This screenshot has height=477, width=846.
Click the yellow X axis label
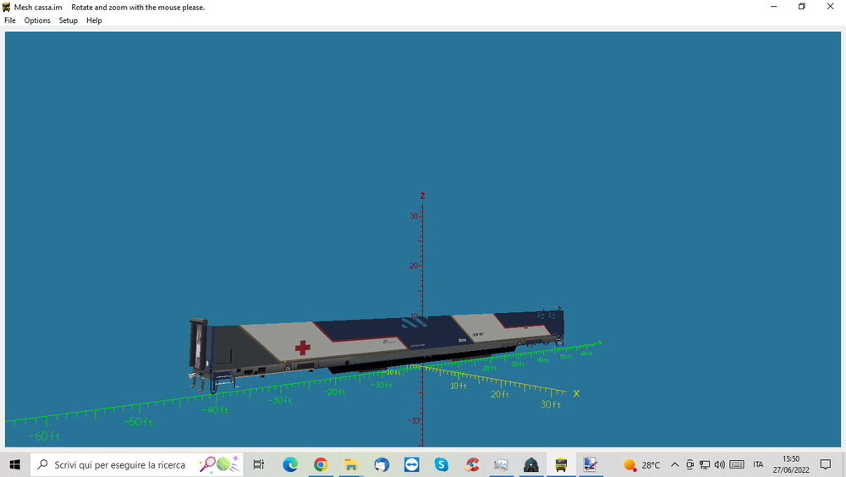click(576, 393)
